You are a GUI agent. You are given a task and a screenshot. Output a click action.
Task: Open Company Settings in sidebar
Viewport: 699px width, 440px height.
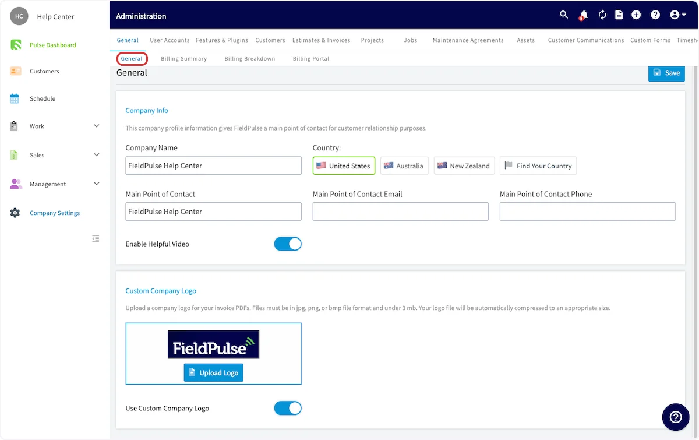(55, 213)
